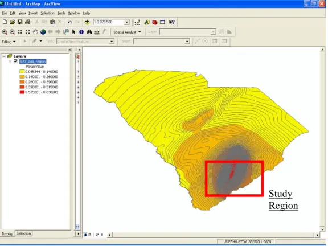Open the sketch tool dropdown arrow
Image resolution: width=328 pixels, height=246 pixels.
[x=41, y=41]
